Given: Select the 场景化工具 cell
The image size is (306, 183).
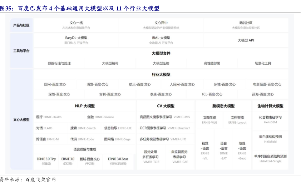Looking at the screenshot, I should point(263,63).
